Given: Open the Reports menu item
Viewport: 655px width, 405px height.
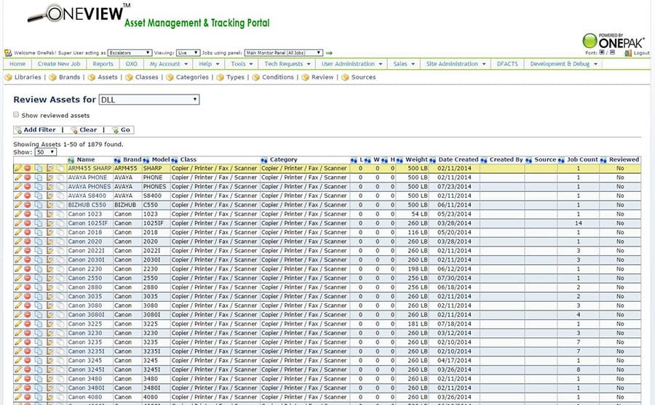Looking at the screenshot, I should pos(103,64).
